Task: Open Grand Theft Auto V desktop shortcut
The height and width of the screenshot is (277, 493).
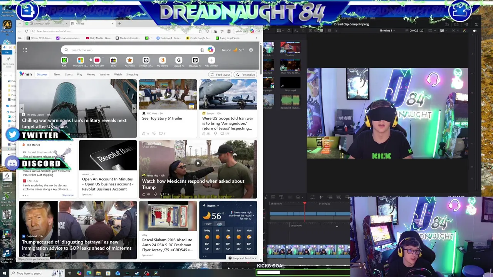Action: pos(7,199)
